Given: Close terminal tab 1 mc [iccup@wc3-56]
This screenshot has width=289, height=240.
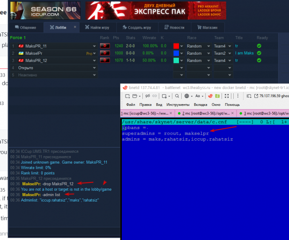Looking at the screenshot, I should 171,113.
